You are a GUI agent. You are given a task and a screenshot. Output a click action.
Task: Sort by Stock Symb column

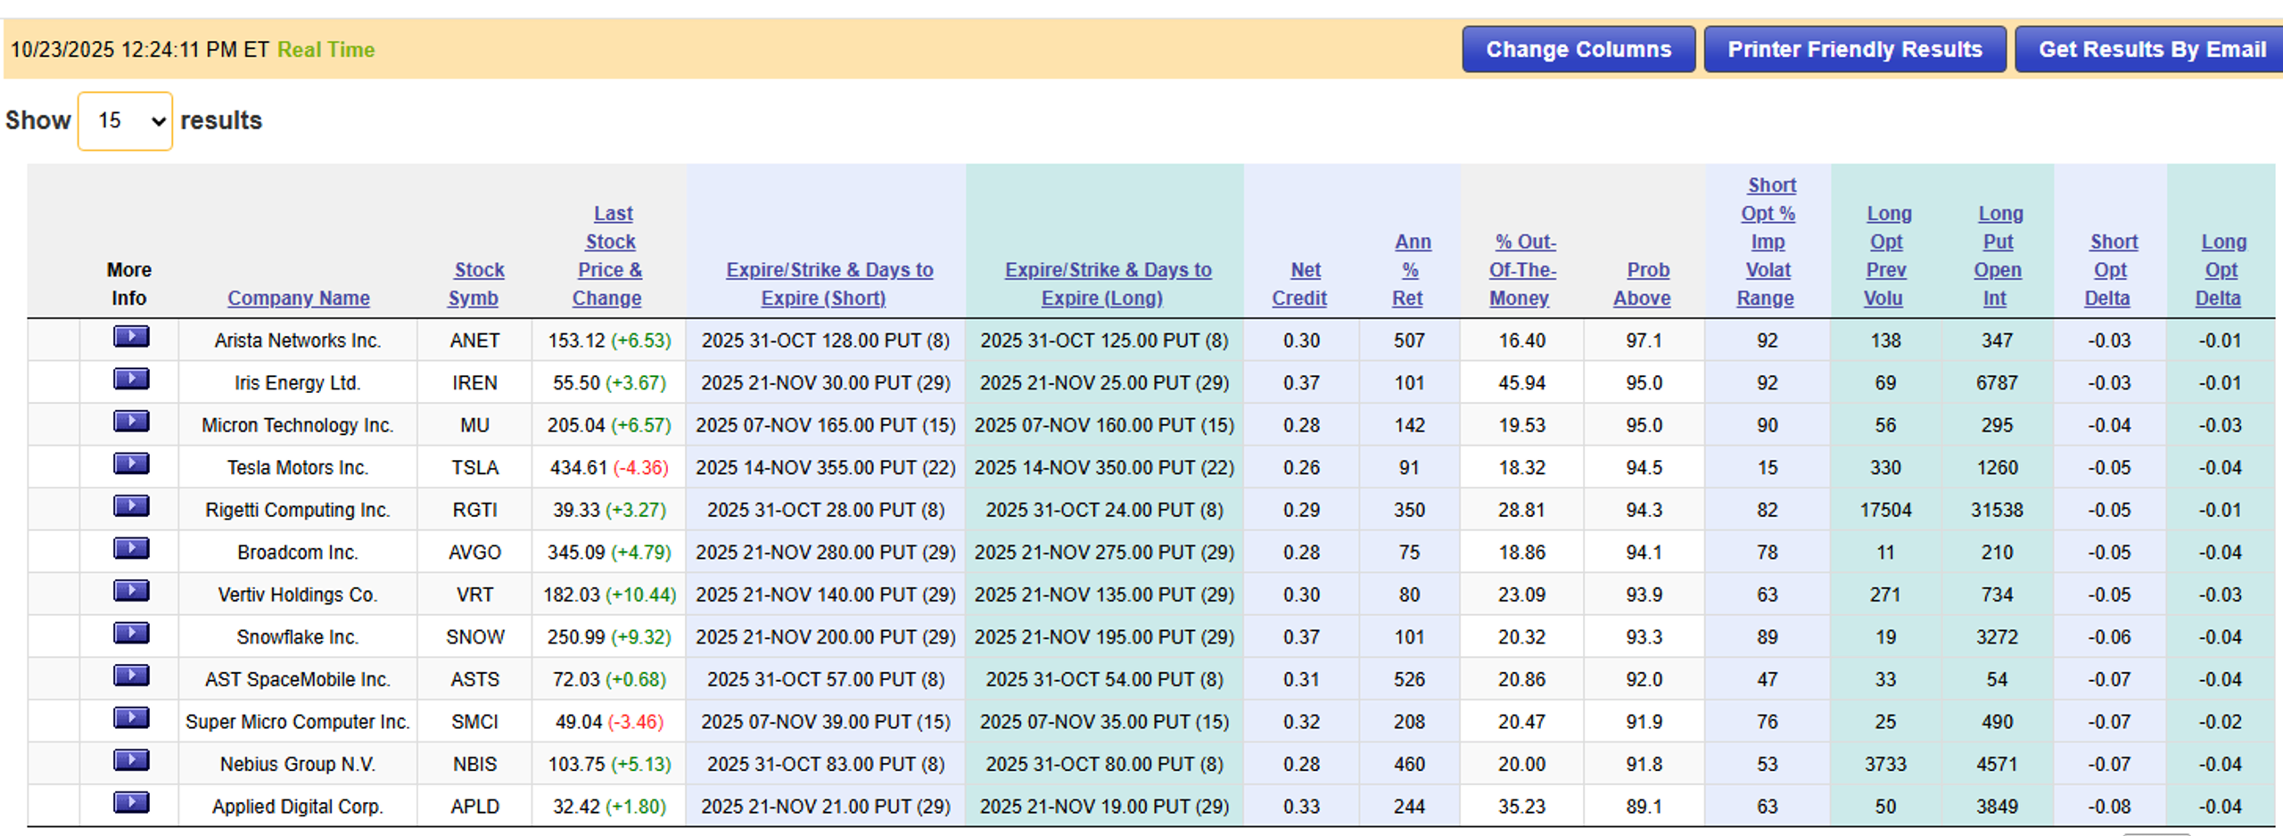476,284
